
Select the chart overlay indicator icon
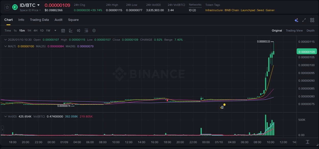[71, 31]
